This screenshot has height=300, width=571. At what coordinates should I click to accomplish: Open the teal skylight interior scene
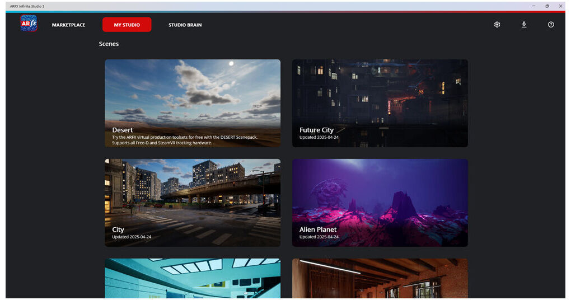[193, 279]
